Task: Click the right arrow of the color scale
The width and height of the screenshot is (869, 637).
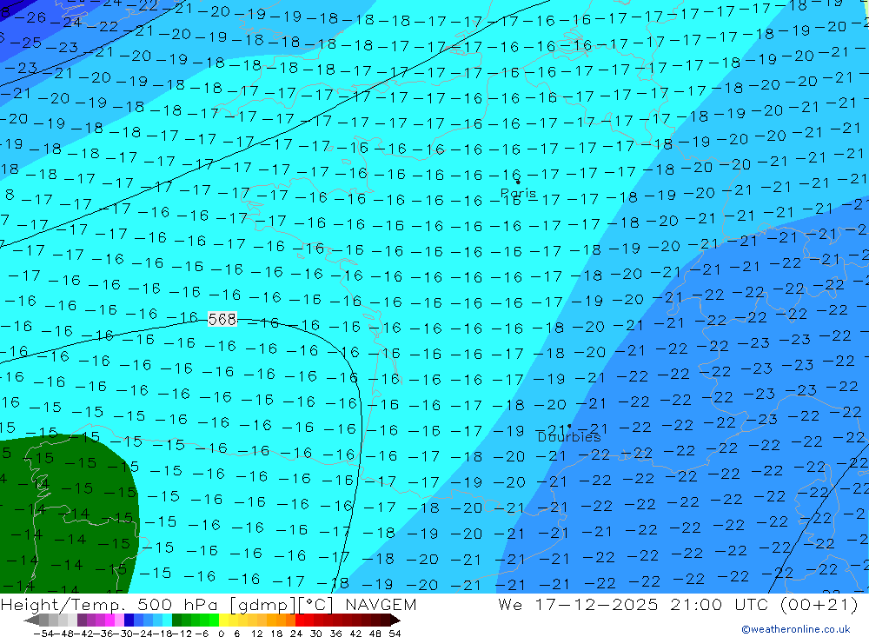Action: pos(395,620)
